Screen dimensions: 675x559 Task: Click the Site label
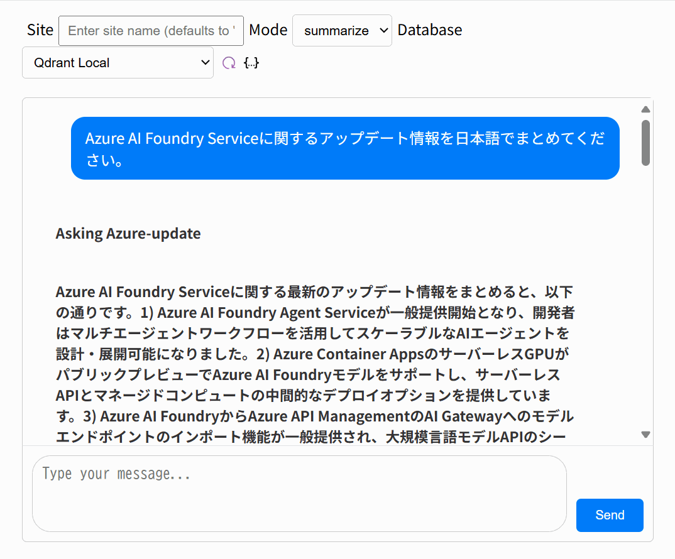(x=40, y=30)
